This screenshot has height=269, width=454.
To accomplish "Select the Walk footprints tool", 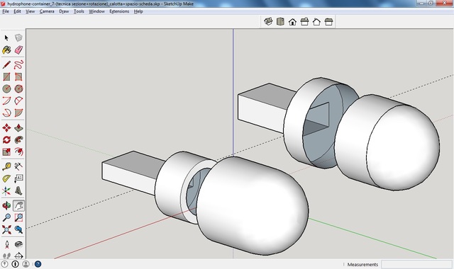I will [6, 256].
